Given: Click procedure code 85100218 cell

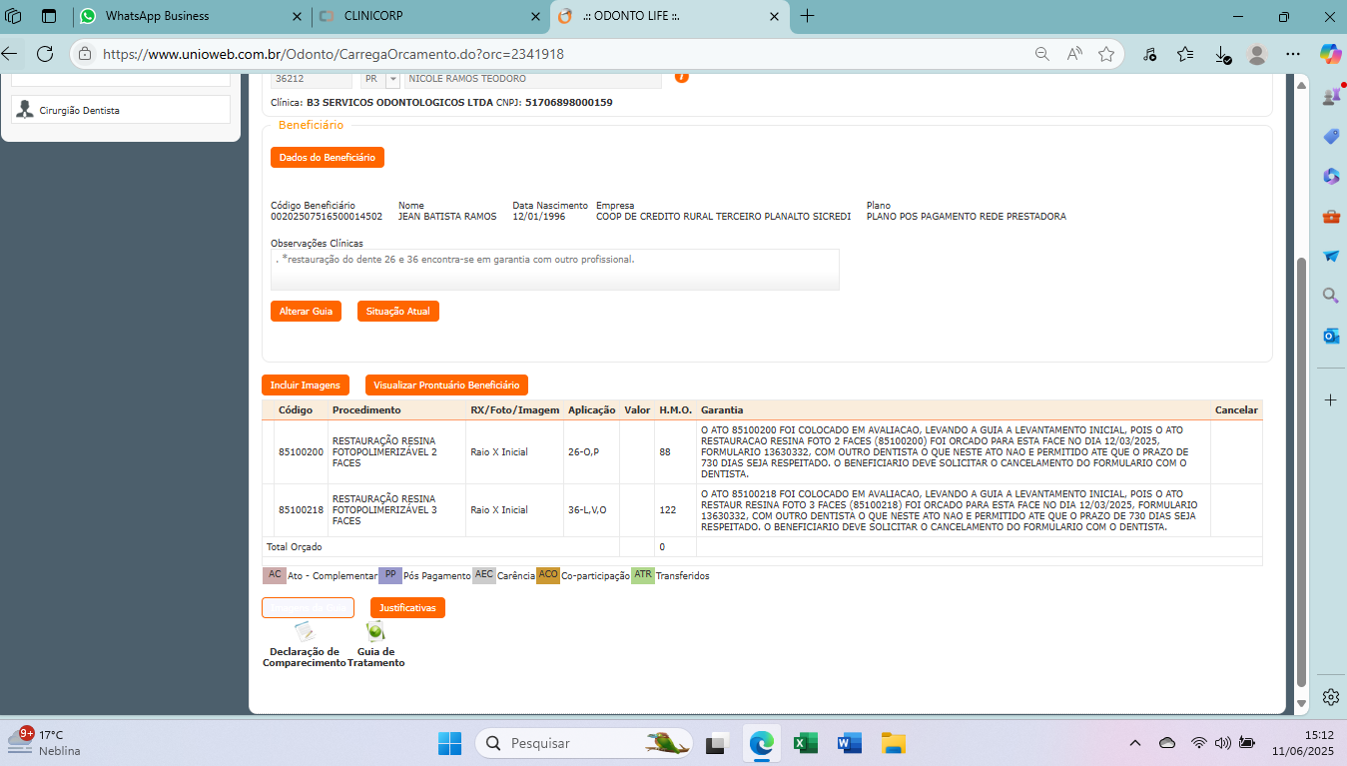Looking at the screenshot, I should point(302,510).
